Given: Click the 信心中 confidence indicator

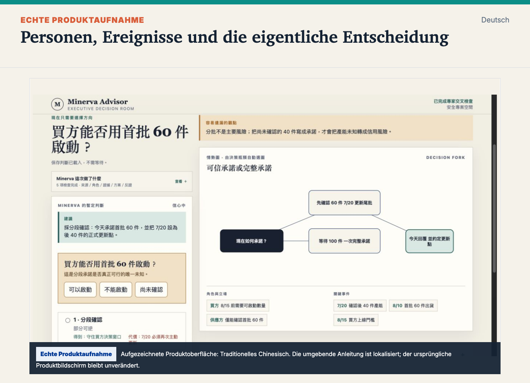Looking at the screenshot, I should [179, 205].
